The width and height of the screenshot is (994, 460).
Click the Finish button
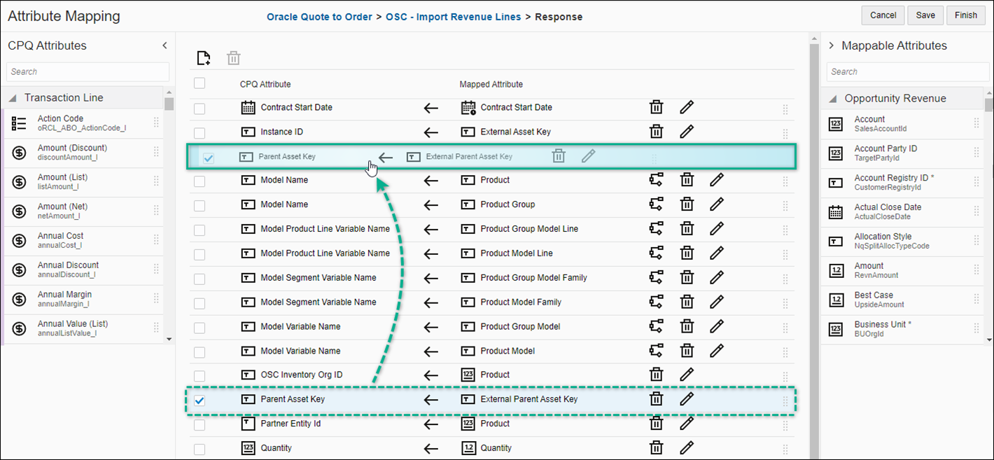click(x=965, y=15)
